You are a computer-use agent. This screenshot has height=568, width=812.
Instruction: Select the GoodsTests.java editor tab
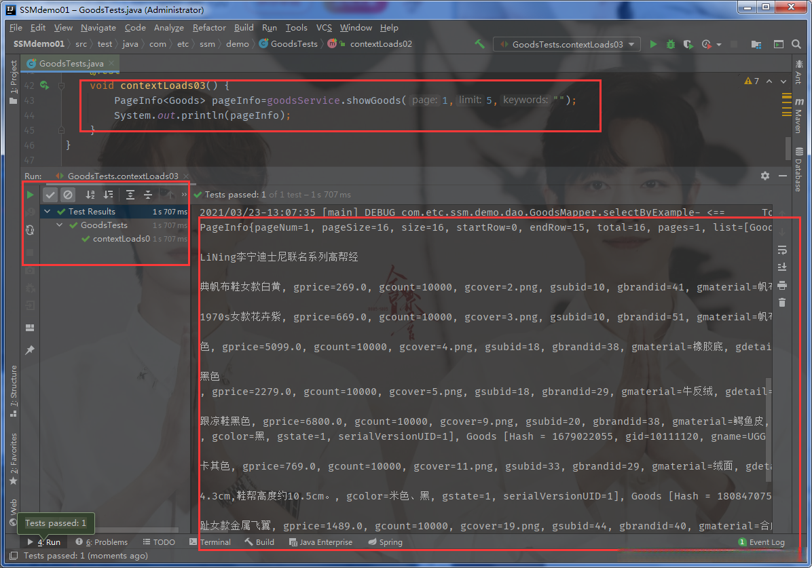point(71,64)
